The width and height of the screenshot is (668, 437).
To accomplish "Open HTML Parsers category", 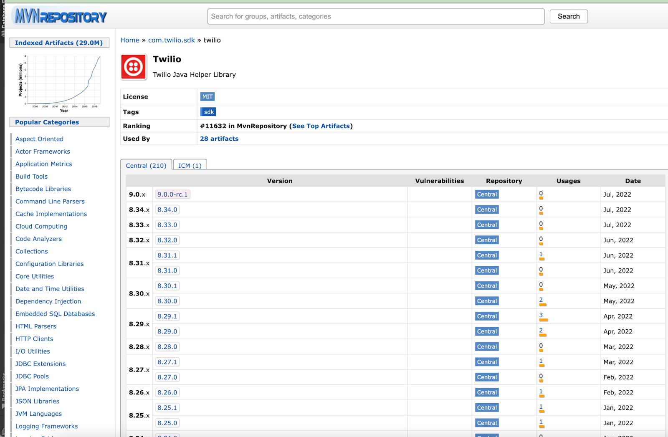I will [x=36, y=327].
